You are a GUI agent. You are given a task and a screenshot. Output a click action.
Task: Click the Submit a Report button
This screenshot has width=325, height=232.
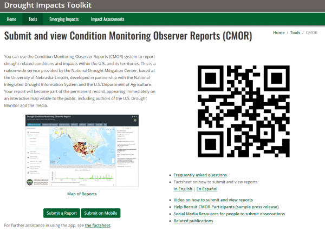pyautogui.click(x=62, y=213)
